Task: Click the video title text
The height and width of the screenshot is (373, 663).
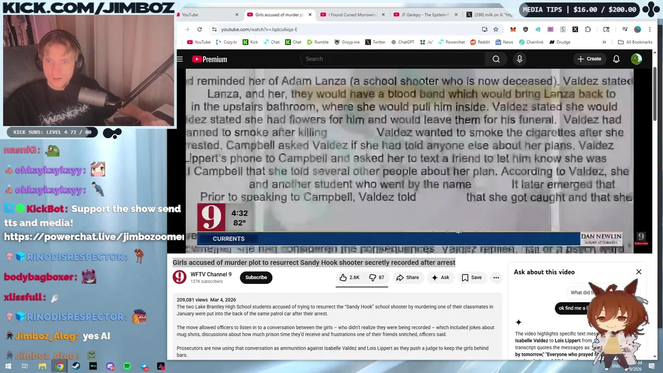Action: pyautogui.click(x=314, y=263)
